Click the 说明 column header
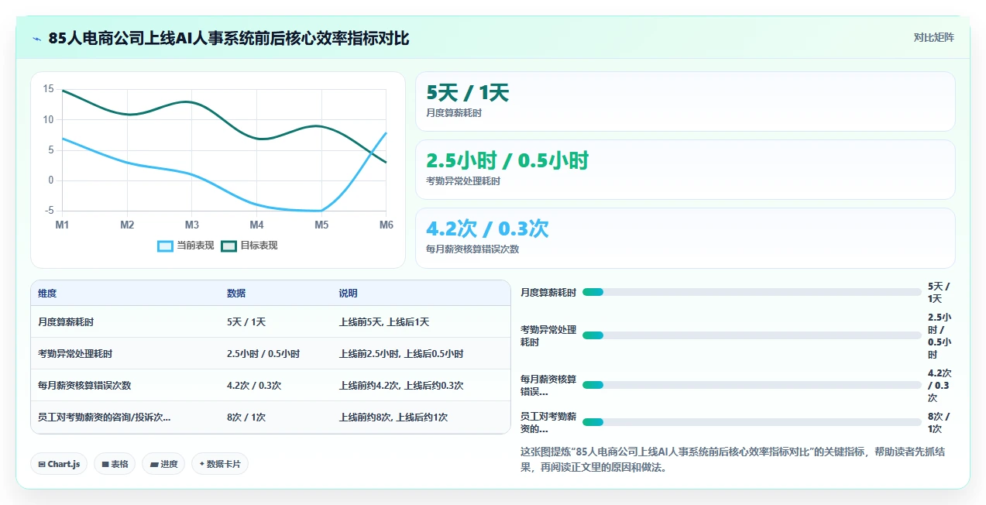 pyautogui.click(x=348, y=294)
